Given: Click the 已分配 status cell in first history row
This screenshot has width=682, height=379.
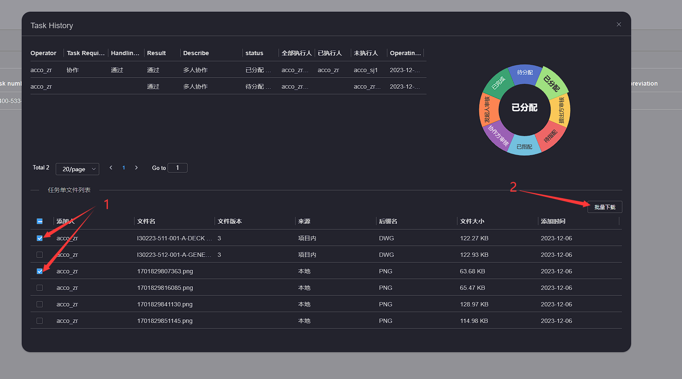Looking at the screenshot, I should [x=258, y=70].
